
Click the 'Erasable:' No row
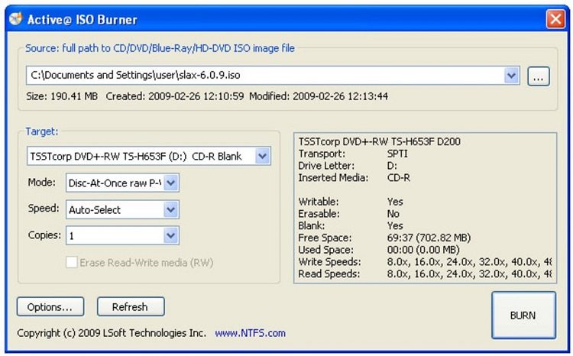coord(349,214)
